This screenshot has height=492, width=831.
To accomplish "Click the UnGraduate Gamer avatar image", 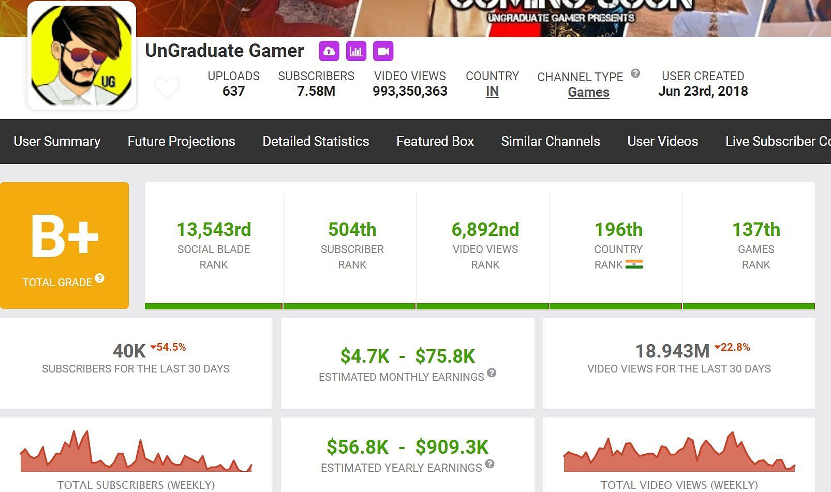I will click(x=82, y=55).
